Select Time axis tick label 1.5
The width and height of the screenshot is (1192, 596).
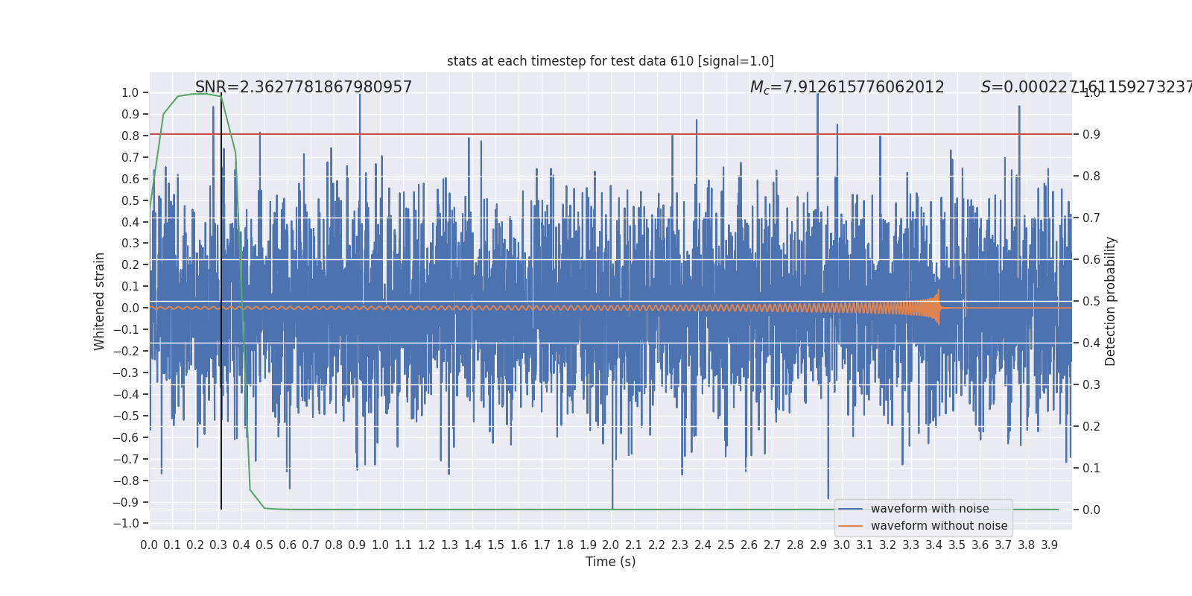click(495, 545)
